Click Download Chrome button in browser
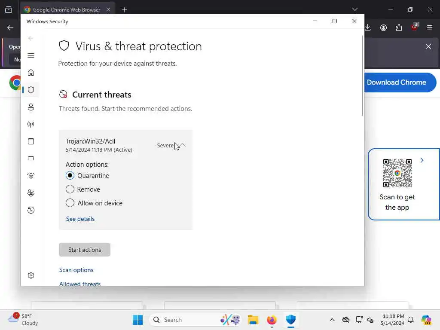 click(400, 82)
